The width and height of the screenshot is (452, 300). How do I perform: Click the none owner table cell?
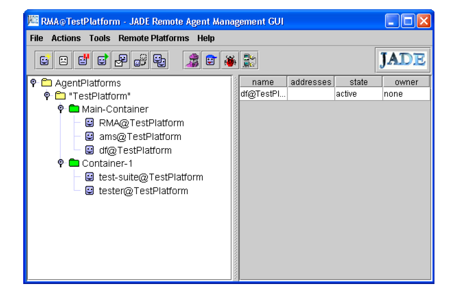[x=406, y=94]
